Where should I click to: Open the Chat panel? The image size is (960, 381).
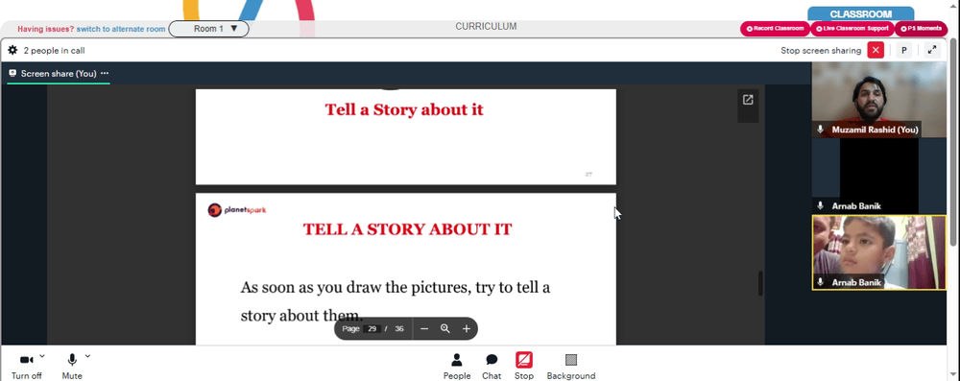(x=492, y=367)
